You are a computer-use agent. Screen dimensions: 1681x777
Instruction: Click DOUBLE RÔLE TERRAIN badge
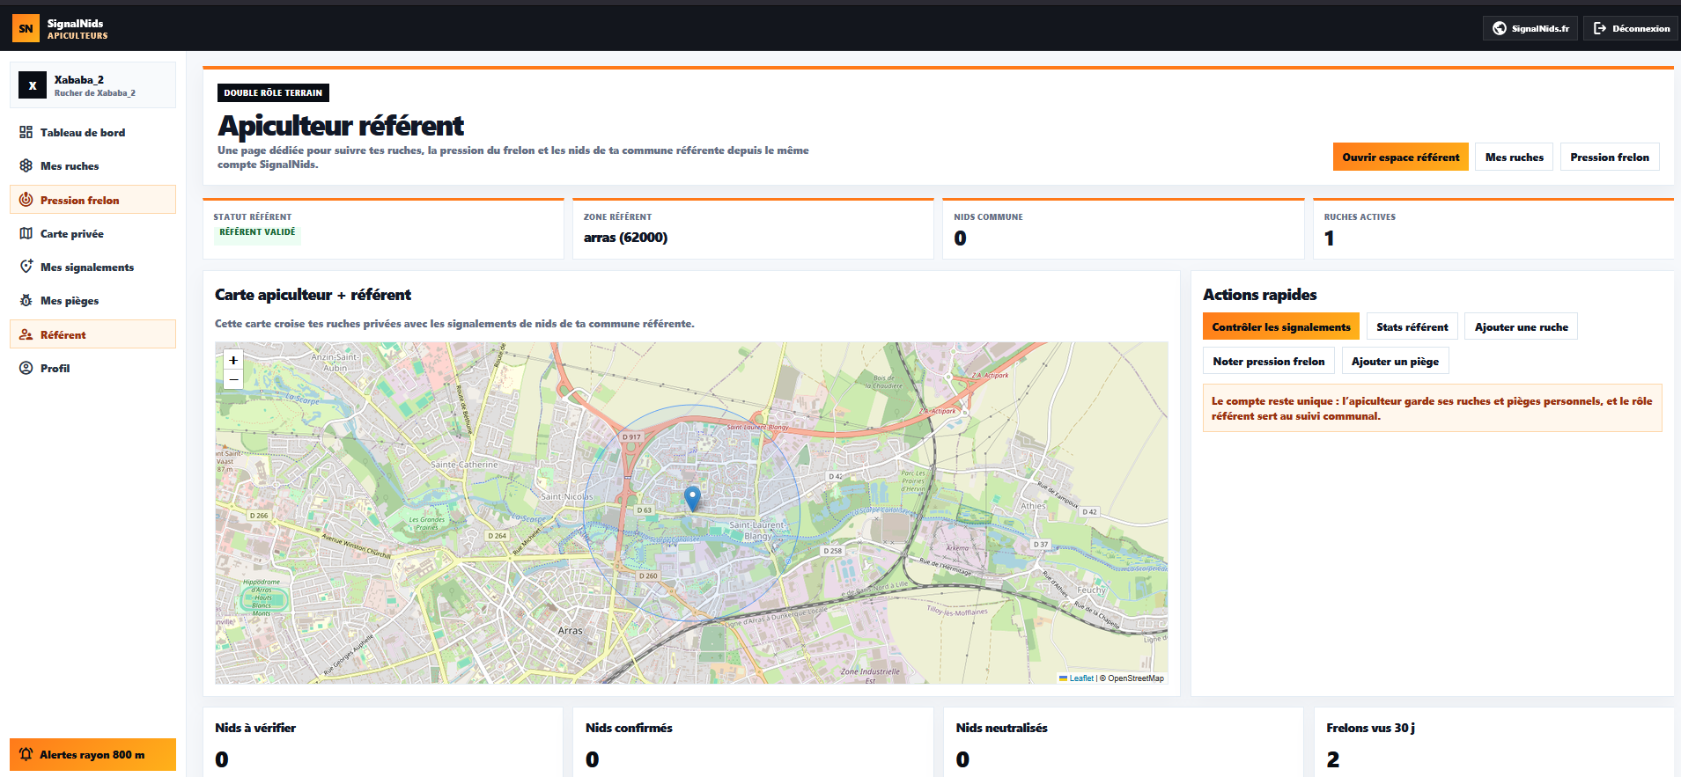pos(273,92)
